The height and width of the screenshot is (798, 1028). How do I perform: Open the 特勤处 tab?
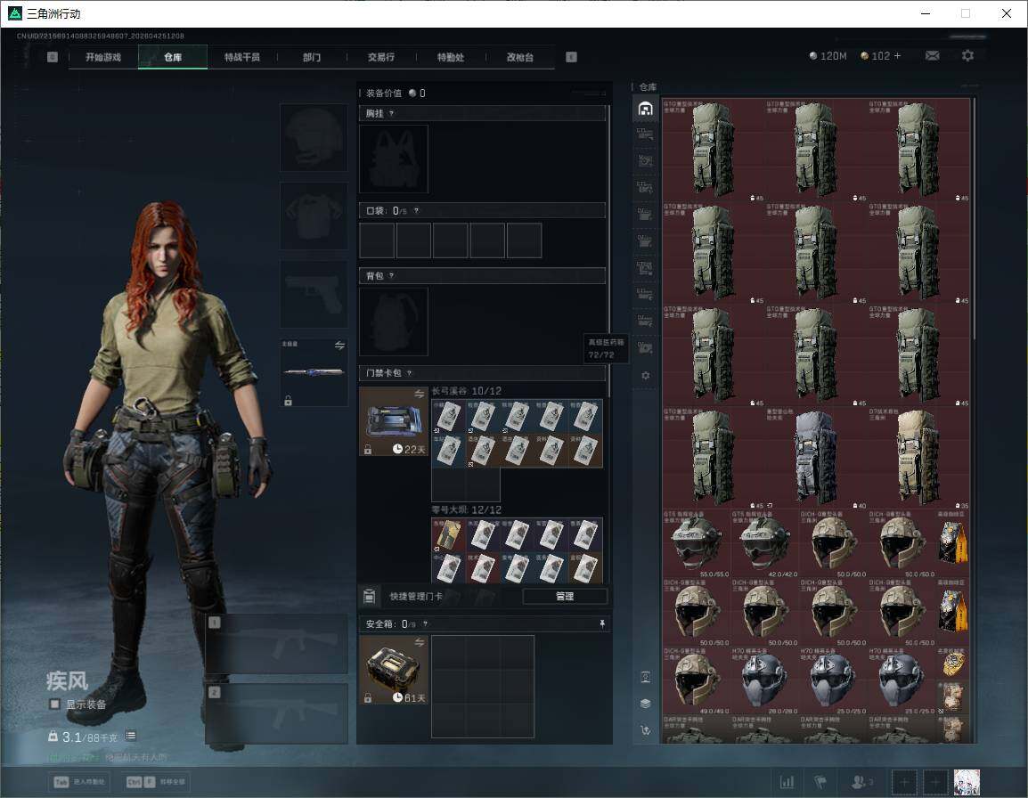(451, 57)
